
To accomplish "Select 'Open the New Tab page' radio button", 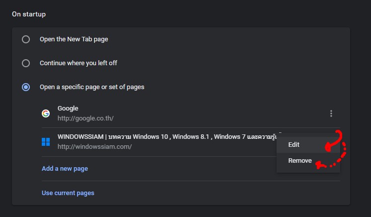I will coord(26,39).
